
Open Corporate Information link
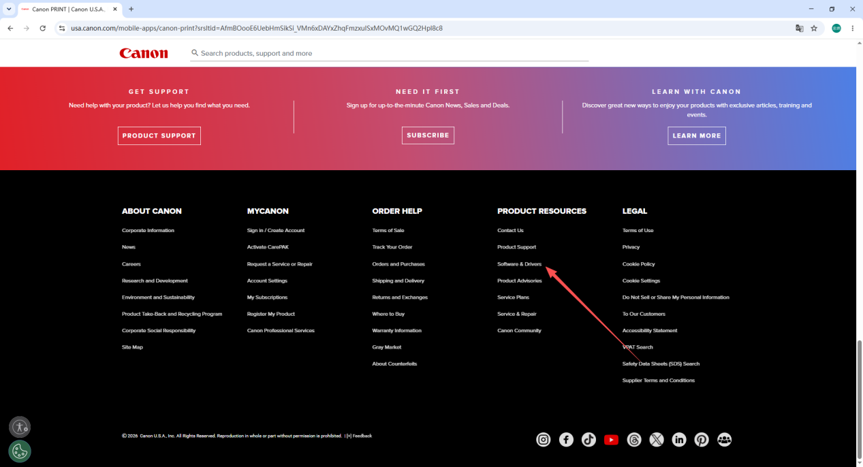(148, 231)
